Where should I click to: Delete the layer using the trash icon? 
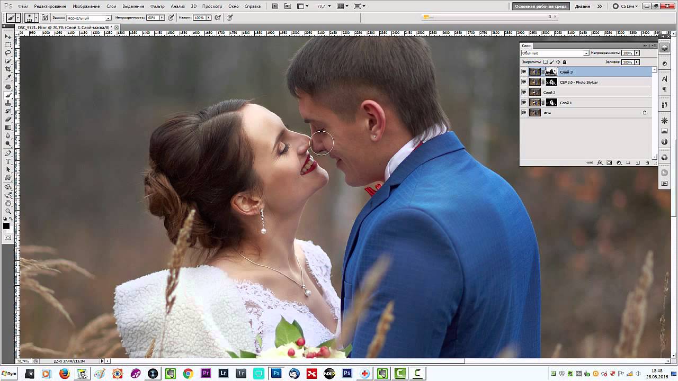(647, 163)
